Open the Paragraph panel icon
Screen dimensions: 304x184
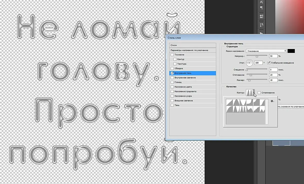261,8
